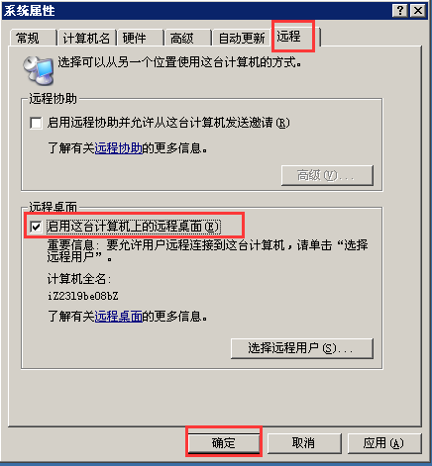The image size is (432, 466).
Task: Click the computer name iZ2319be08bZ
Action: [83, 296]
